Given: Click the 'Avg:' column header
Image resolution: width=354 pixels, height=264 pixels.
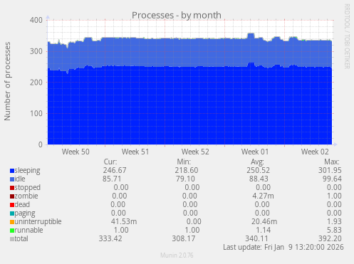Looking at the screenshot, I should (x=257, y=162).
